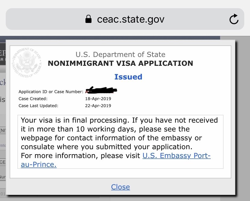Click the Department of State seal

(x=27, y=63)
